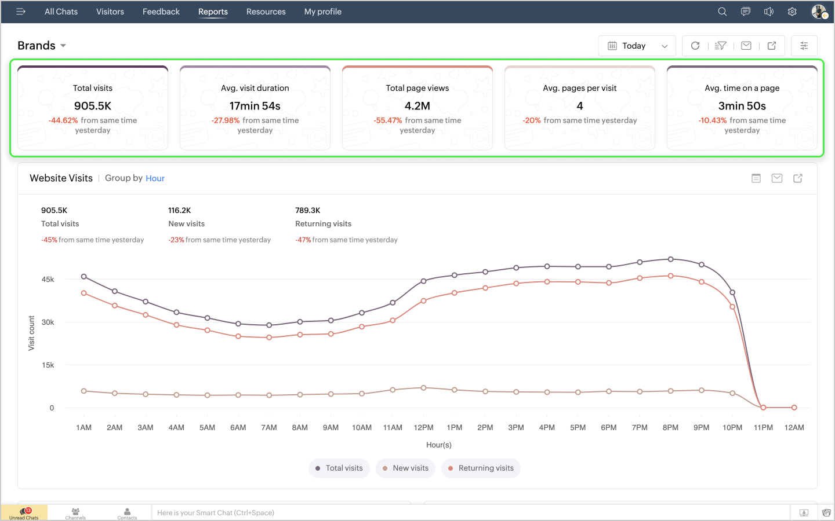Viewport: 835px width, 521px height.
Task: Open the search icon in top bar
Action: click(x=722, y=12)
